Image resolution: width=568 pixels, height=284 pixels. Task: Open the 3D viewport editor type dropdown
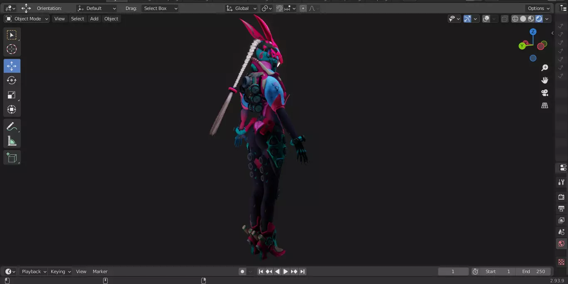(10, 8)
